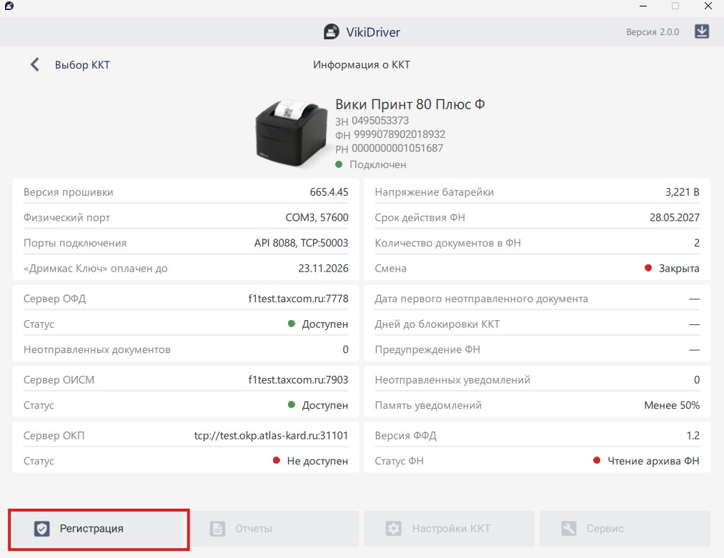Click the Выбор ККТ back label

point(82,64)
